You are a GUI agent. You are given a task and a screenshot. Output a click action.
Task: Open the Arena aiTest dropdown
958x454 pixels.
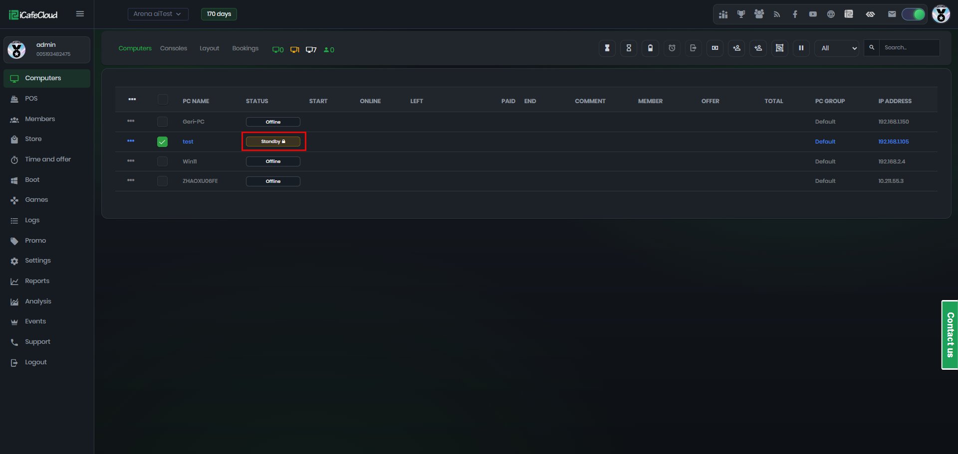[158, 14]
